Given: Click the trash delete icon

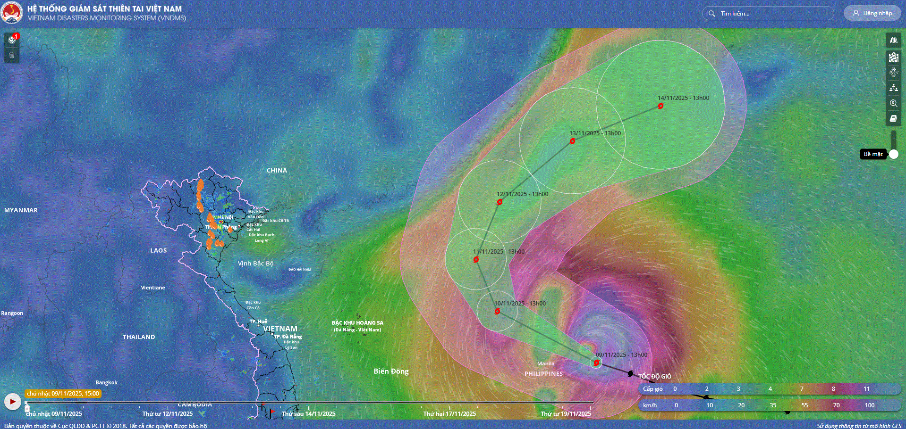Looking at the screenshot, I should 12,55.
